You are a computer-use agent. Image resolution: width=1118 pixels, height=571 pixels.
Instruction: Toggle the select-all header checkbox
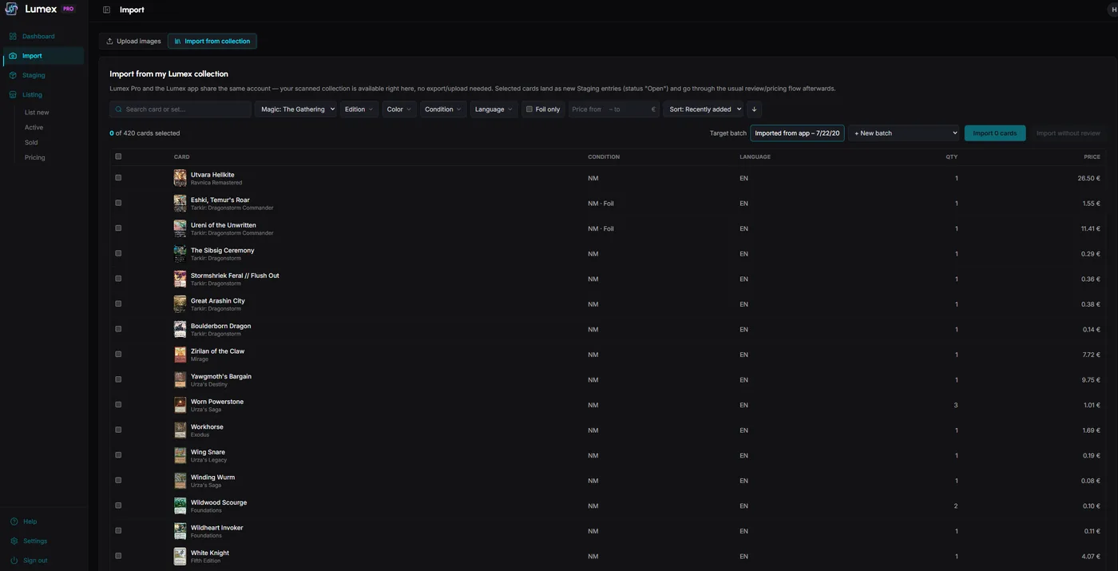(118, 157)
